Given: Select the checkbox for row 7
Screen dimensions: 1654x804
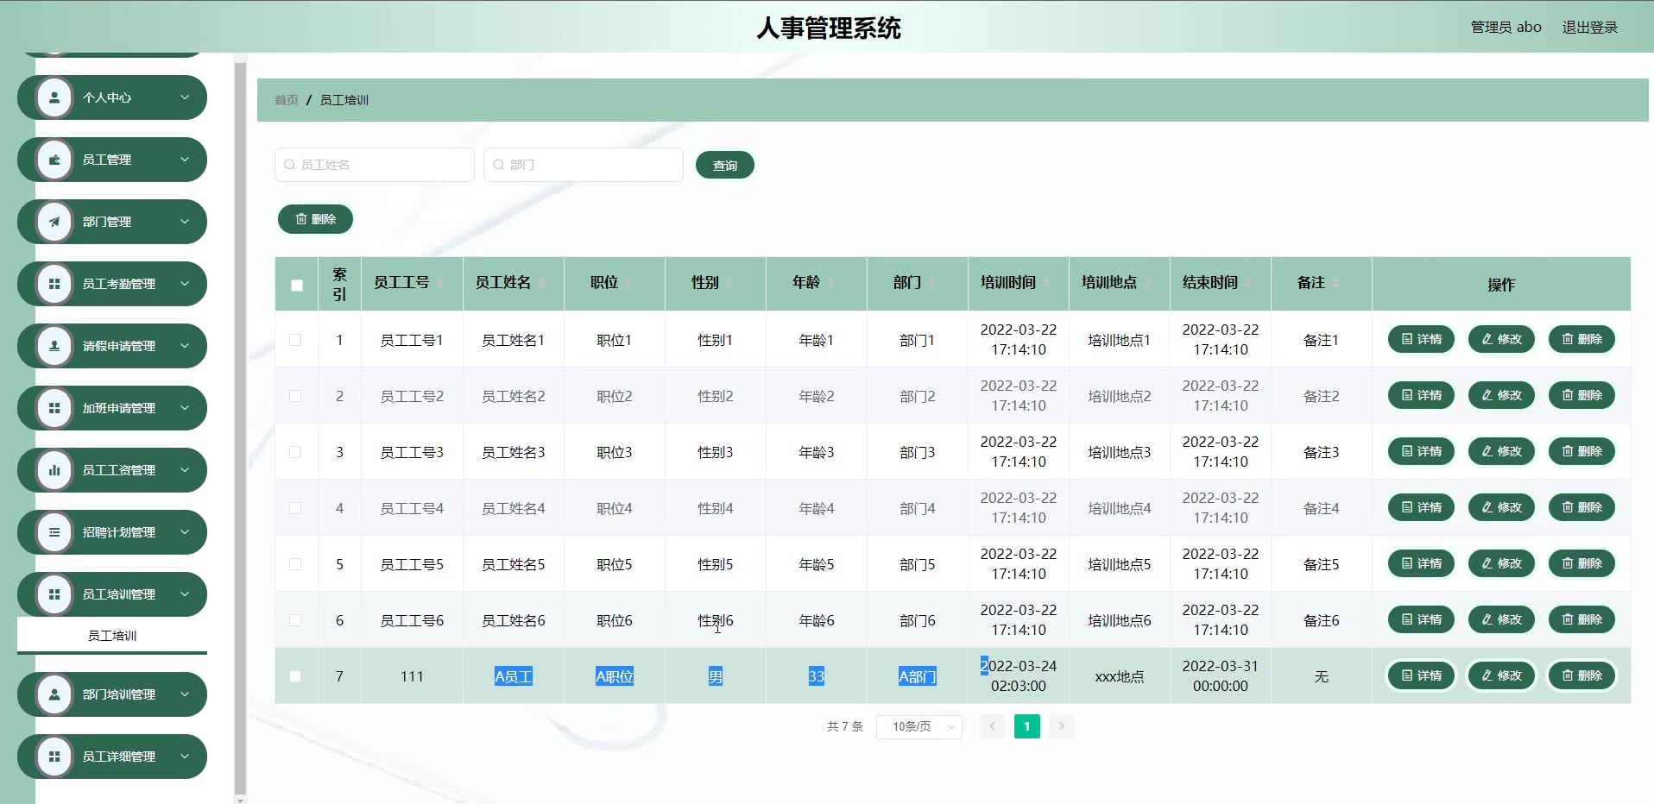Looking at the screenshot, I should [295, 676].
